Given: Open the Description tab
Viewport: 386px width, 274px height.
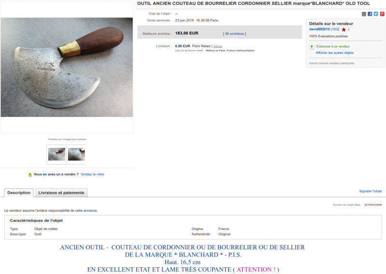Looking at the screenshot, I should click(x=19, y=193).
